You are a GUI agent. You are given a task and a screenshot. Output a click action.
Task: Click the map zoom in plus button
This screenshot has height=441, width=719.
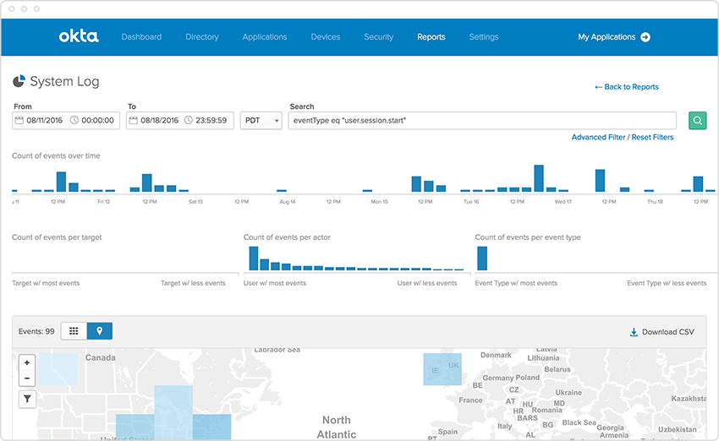(x=27, y=362)
